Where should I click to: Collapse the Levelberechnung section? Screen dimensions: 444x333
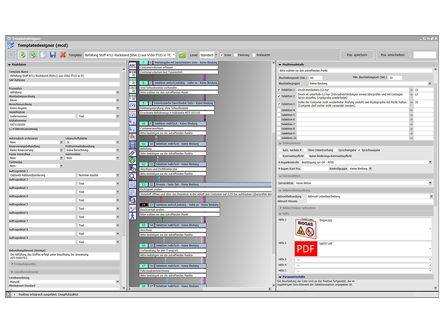coord(12,272)
